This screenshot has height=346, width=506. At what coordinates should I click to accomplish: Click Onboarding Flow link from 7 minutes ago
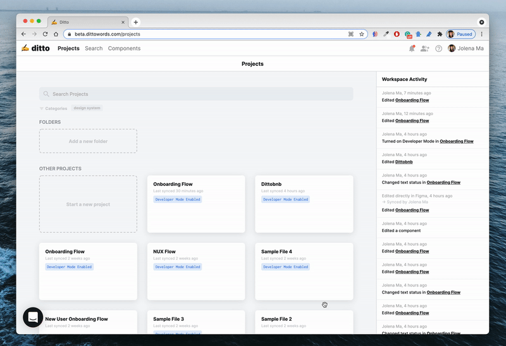coord(412,100)
